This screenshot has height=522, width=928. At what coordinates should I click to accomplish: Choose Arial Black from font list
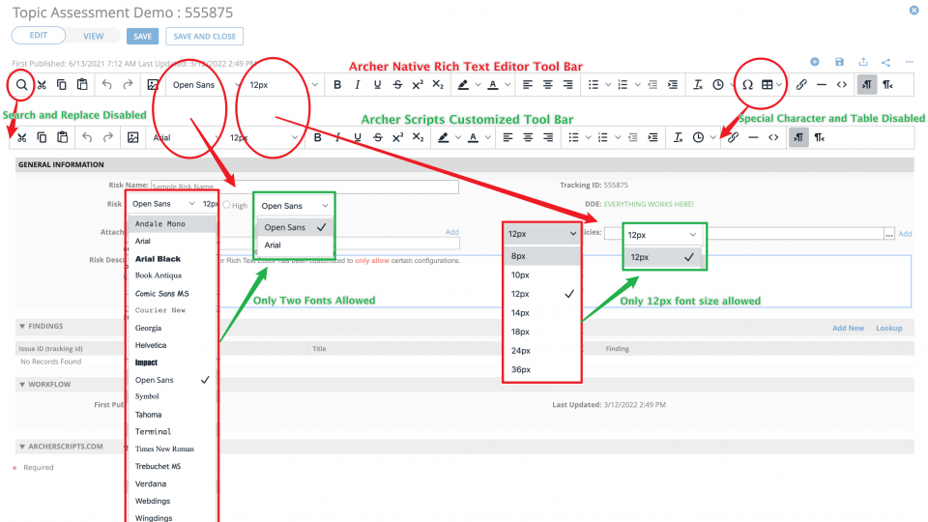coord(172,259)
